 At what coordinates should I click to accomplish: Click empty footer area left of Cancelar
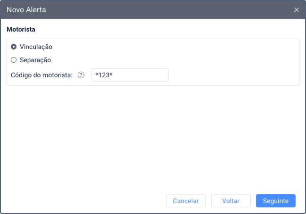pos(85,201)
